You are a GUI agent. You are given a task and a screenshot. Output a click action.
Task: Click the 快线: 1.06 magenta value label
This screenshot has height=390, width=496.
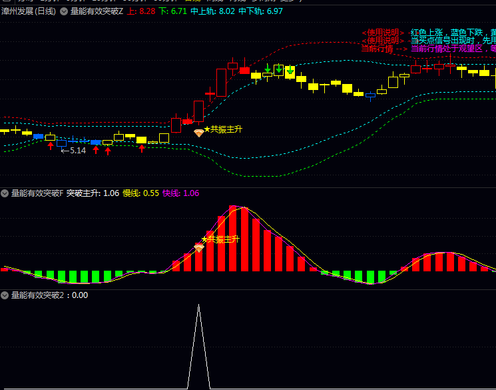pyautogui.click(x=180, y=193)
